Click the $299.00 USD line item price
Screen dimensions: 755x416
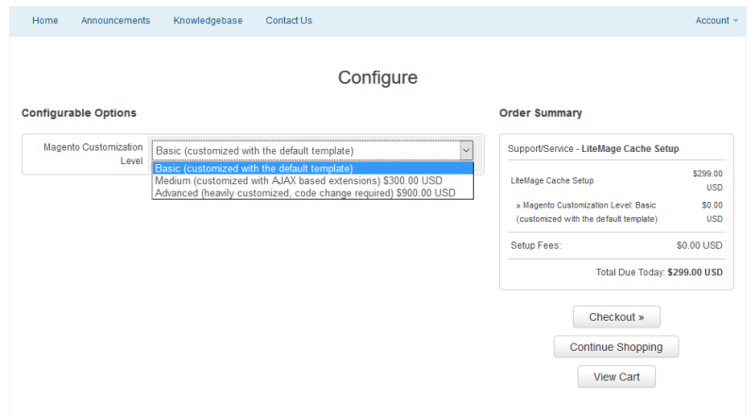[707, 180]
